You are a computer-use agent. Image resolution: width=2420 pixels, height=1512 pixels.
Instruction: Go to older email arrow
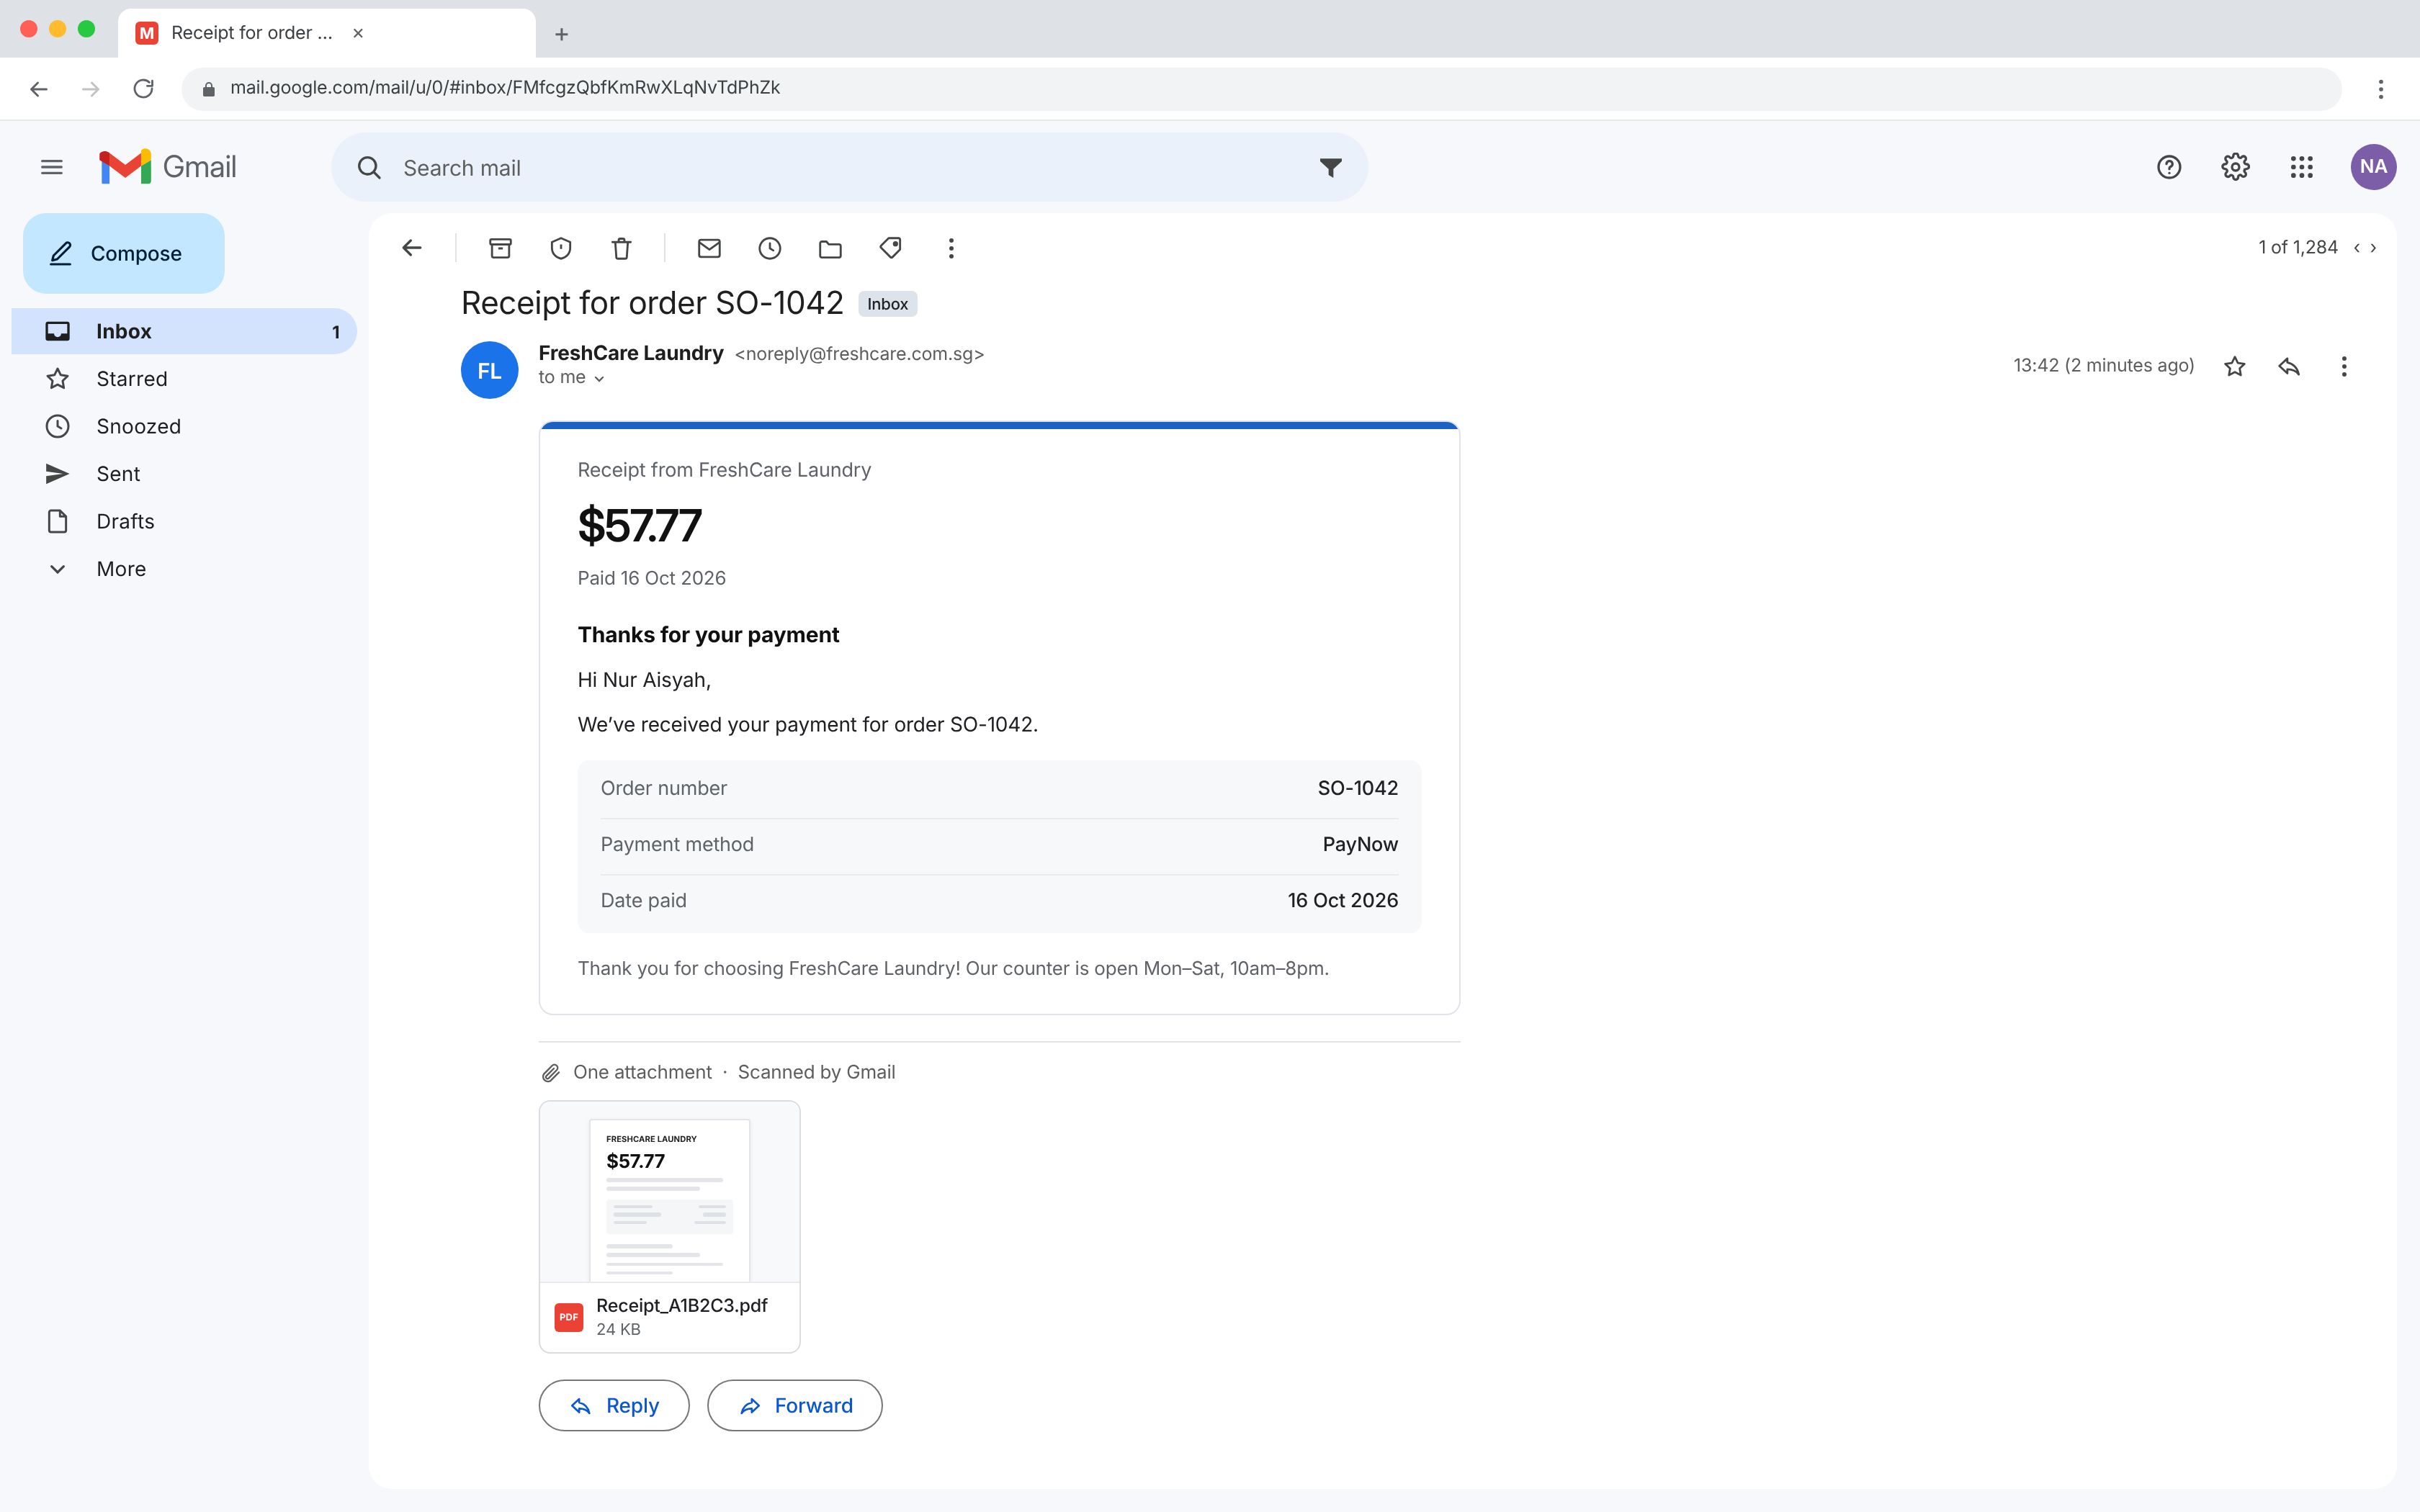coord(2374,248)
